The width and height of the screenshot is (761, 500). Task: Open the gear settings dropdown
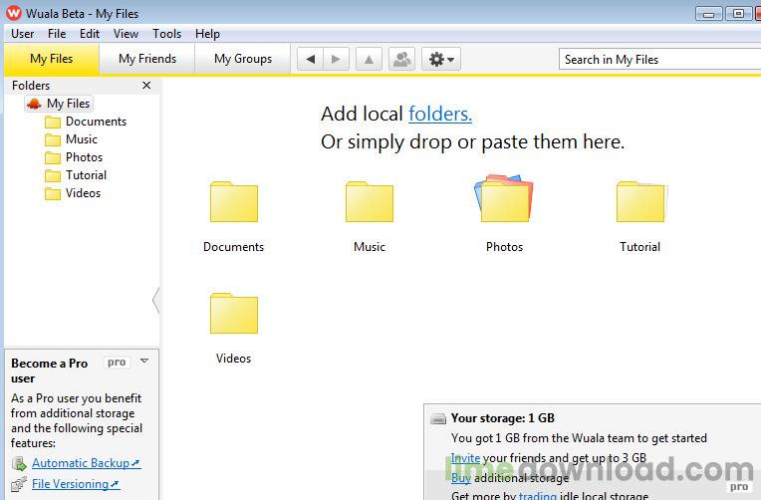[x=440, y=60]
